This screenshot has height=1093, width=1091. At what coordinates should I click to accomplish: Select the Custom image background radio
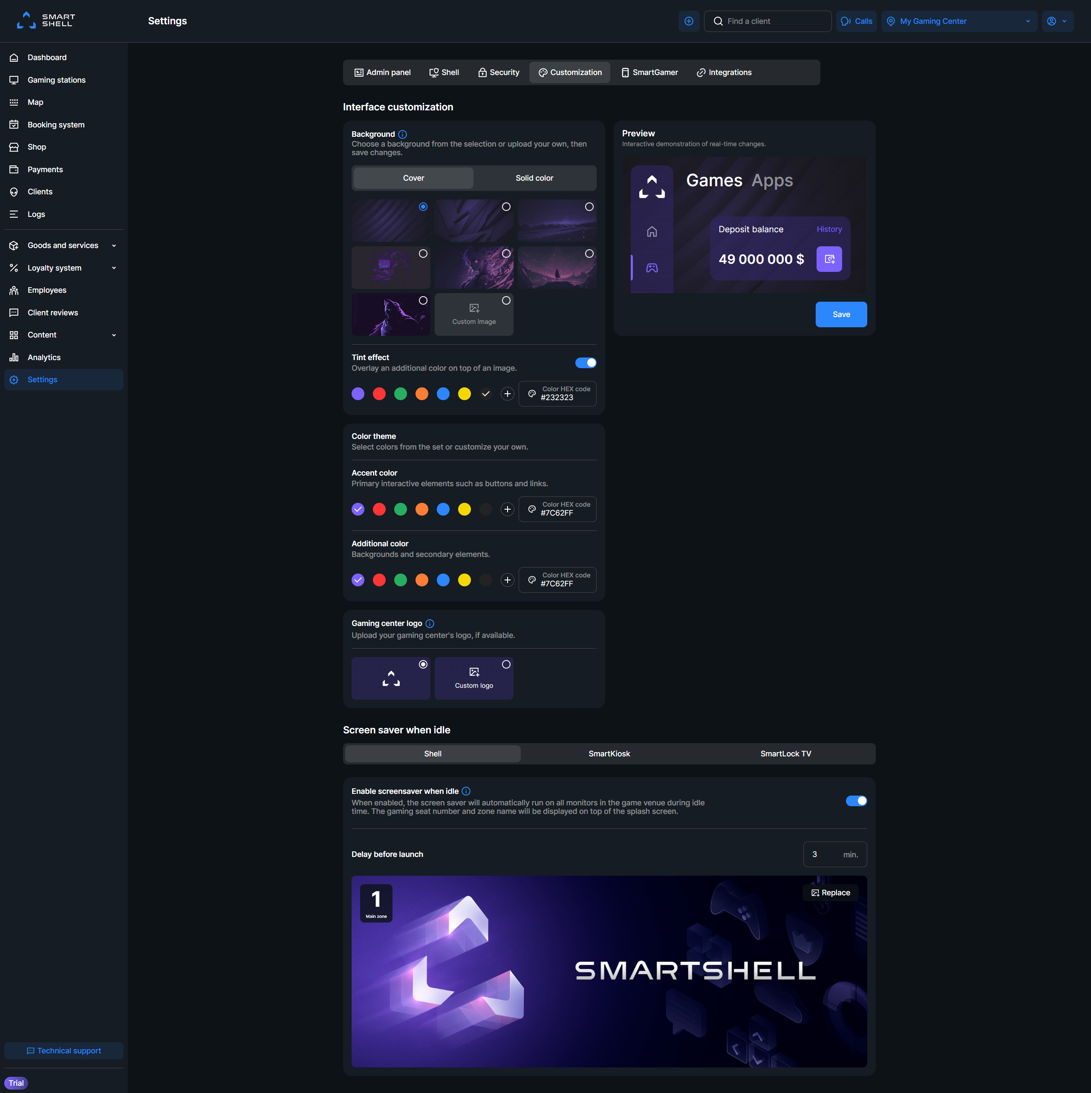coord(506,300)
